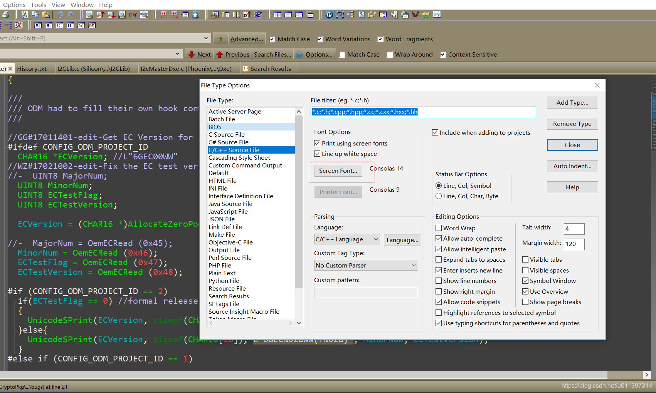656x393 pixels.
Task: Enable the Word Wrap checkbox
Action: [439, 228]
